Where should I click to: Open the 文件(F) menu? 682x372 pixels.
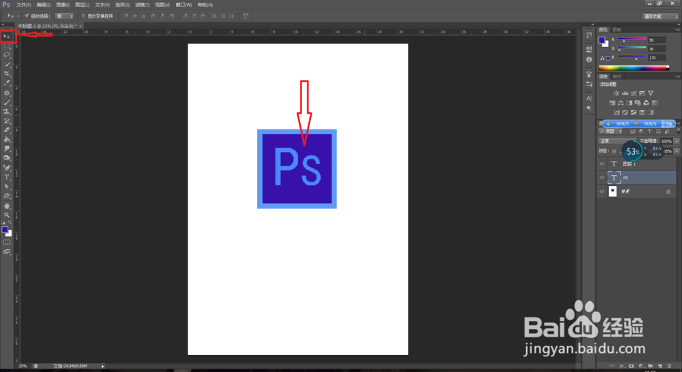(23, 5)
